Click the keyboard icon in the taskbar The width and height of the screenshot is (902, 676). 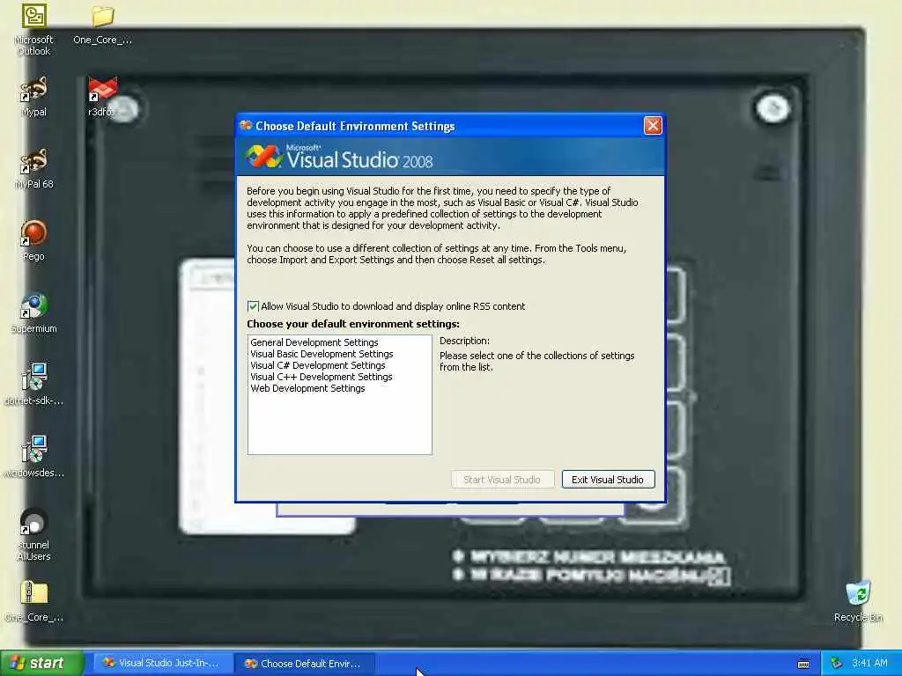803,664
